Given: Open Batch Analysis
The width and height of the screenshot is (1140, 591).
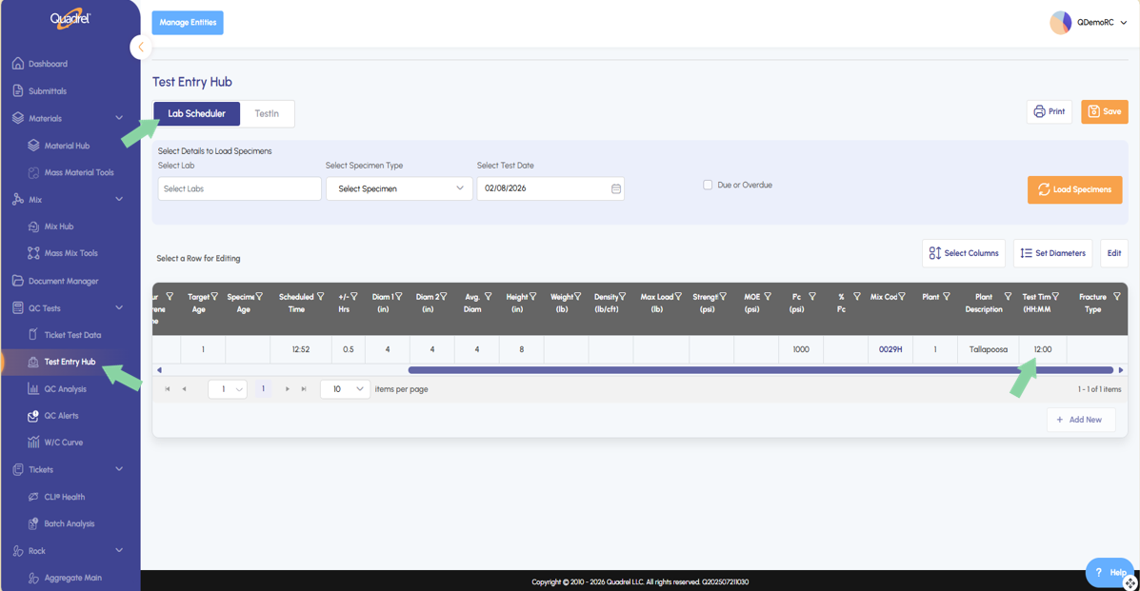Looking at the screenshot, I should [x=70, y=523].
